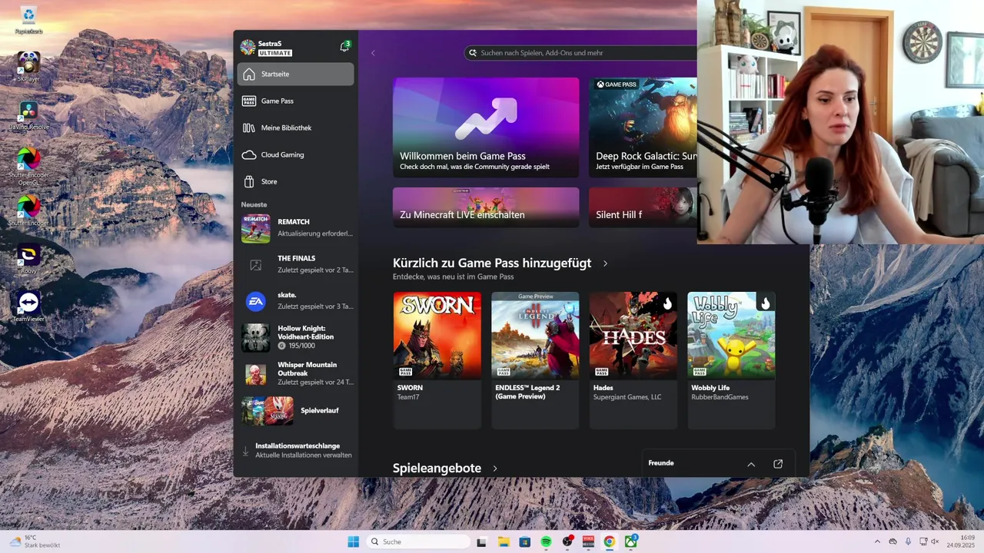Open Google Chrome from the taskbar
Image resolution: width=984 pixels, height=553 pixels.
coord(610,541)
